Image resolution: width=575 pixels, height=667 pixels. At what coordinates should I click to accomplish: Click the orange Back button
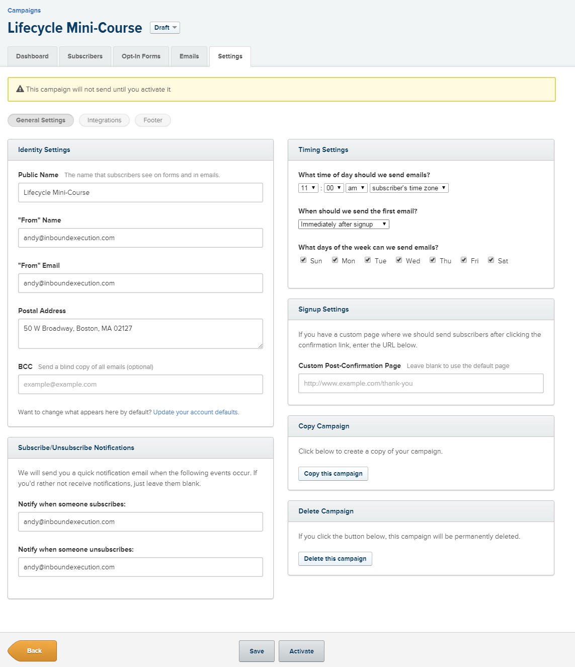[x=32, y=651]
